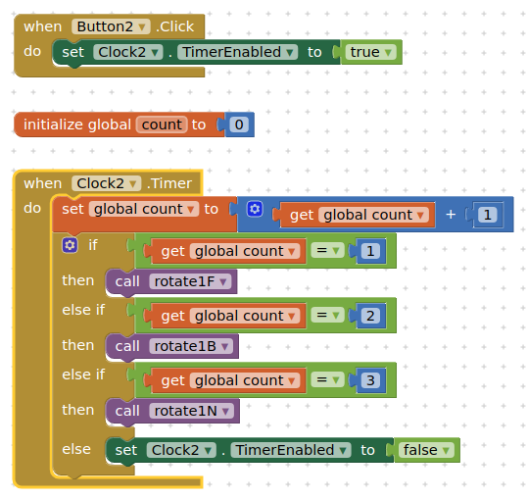Toggle the true boolean value dropdown
The image size is (527, 499).
370,52
